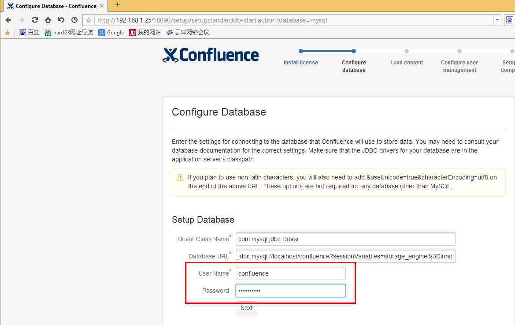Click the Driver Class Name field
Image resolution: width=515 pixels, height=325 pixels.
(x=345, y=239)
